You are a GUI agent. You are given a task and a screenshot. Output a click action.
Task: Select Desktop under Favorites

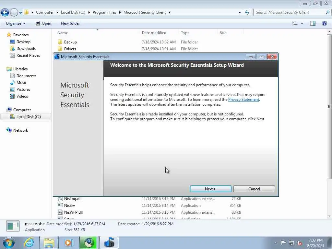click(x=23, y=42)
